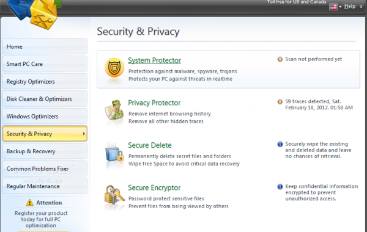Open the Help menu
The height and width of the screenshot is (232, 367).
coord(350,7)
